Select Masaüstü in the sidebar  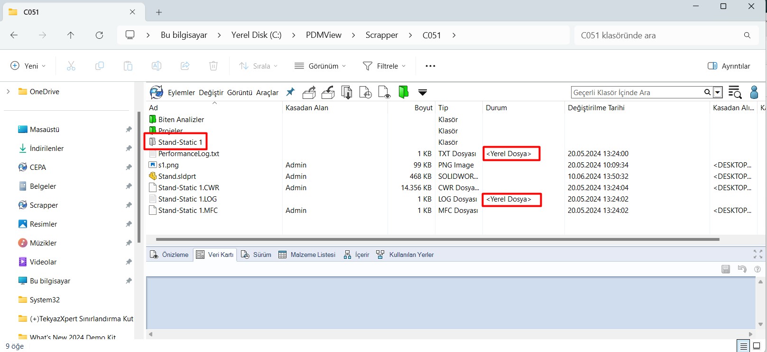(x=45, y=129)
